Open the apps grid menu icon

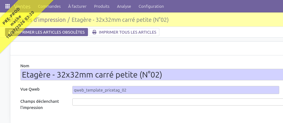pos(8,6)
